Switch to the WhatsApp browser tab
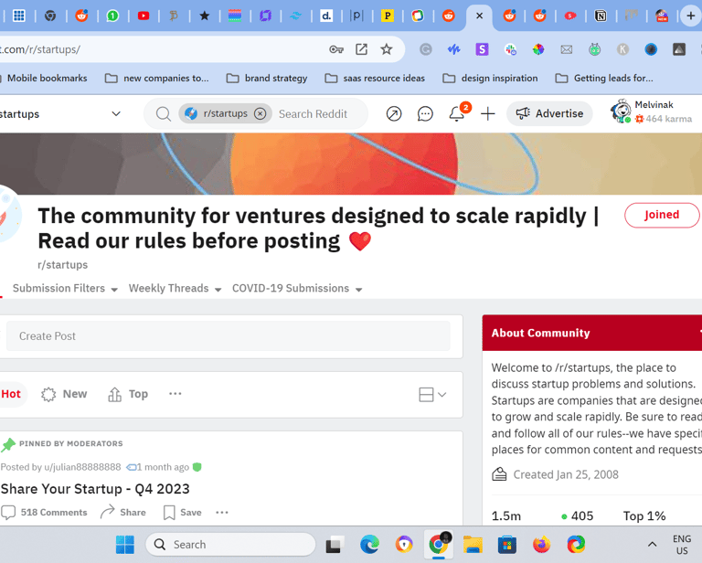702x563 pixels. pos(112,16)
